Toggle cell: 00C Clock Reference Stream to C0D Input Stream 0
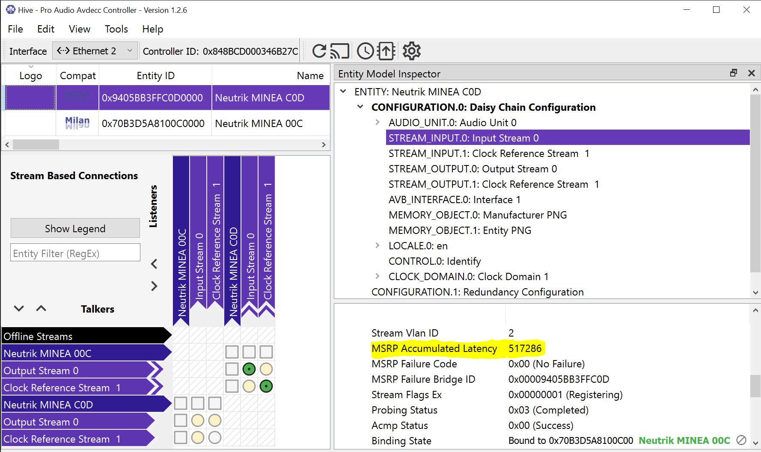The height and width of the screenshot is (452, 761). pos(249,386)
